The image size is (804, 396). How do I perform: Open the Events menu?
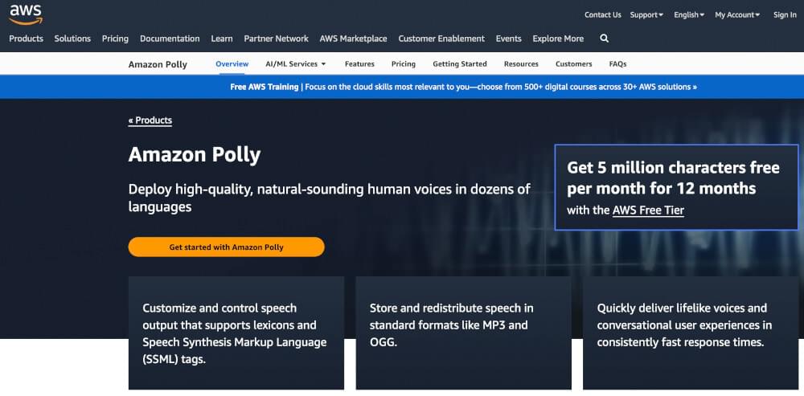pyautogui.click(x=508, y=39)
